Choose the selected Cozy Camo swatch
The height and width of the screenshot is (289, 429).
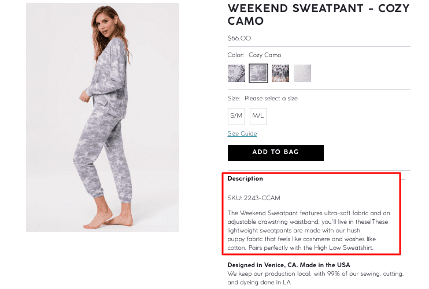pyautogui.click(x=258, y=73)
